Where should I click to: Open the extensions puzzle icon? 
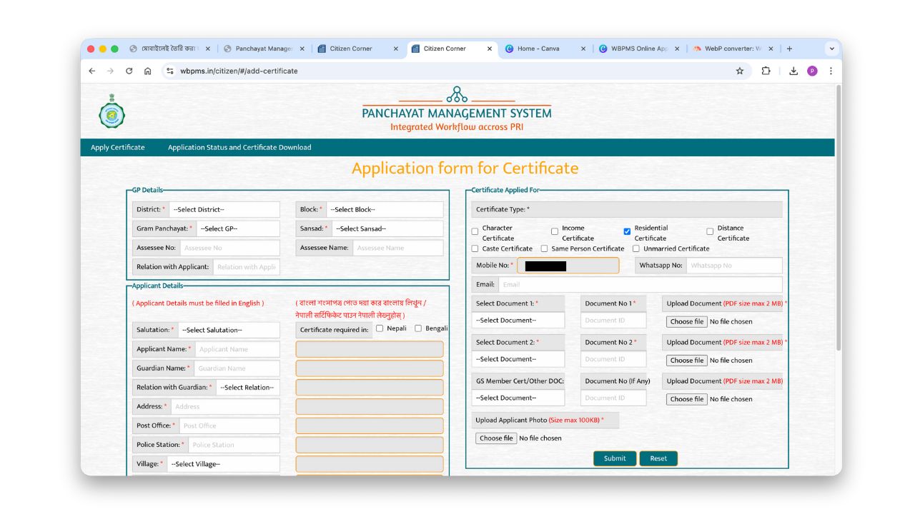click(766, 71)
